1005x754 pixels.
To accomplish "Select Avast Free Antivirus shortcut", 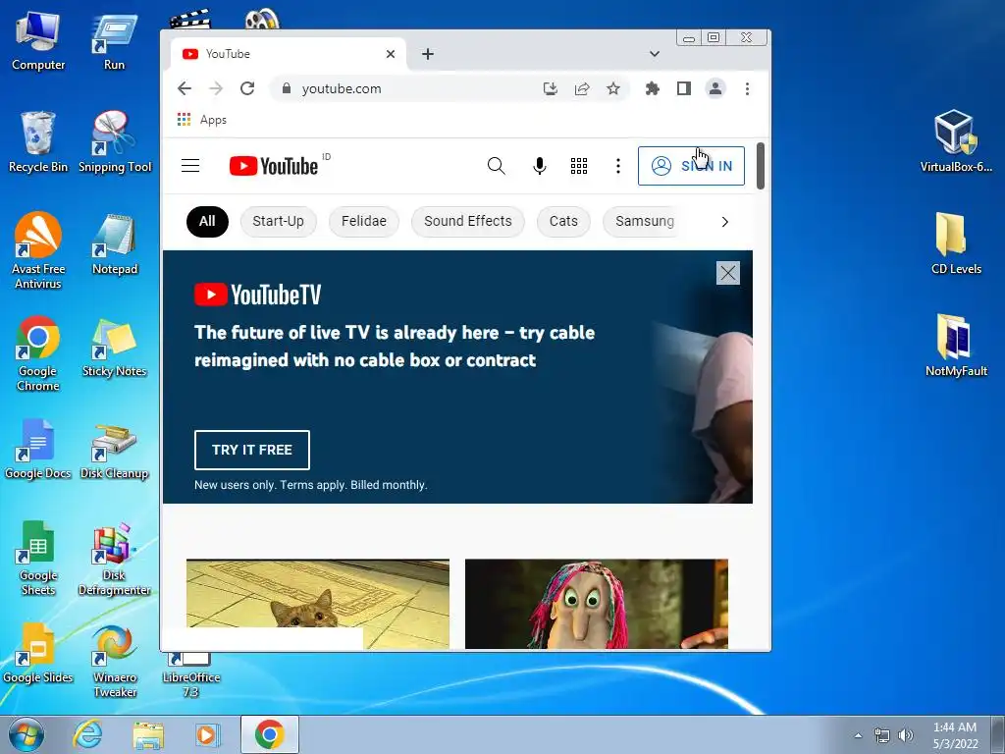I will (x=38, y=250).
